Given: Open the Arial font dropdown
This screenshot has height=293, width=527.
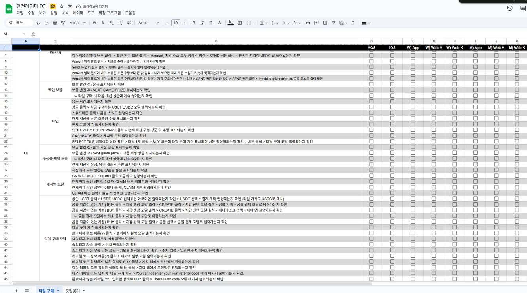Looking at the screenshot, I should (x=148, y=23).
